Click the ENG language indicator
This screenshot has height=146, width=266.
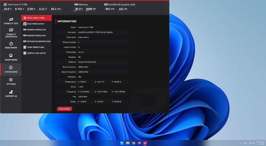pyautogui.click(x=245, y=143)
